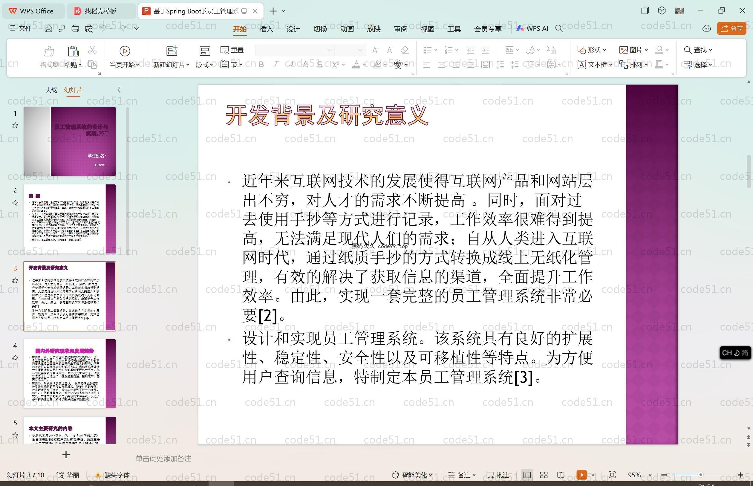This screenshot has height=486, width=753.
Task: Click Smart Beautify 智能美化 button
Action: [412, 475]
